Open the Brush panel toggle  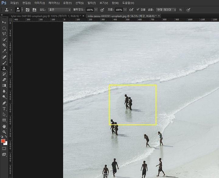[27, 10]
